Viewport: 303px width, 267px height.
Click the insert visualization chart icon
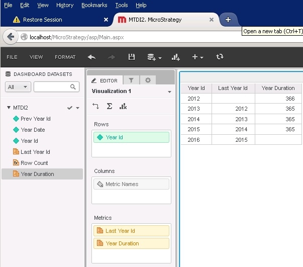click(x=176, y=57)
